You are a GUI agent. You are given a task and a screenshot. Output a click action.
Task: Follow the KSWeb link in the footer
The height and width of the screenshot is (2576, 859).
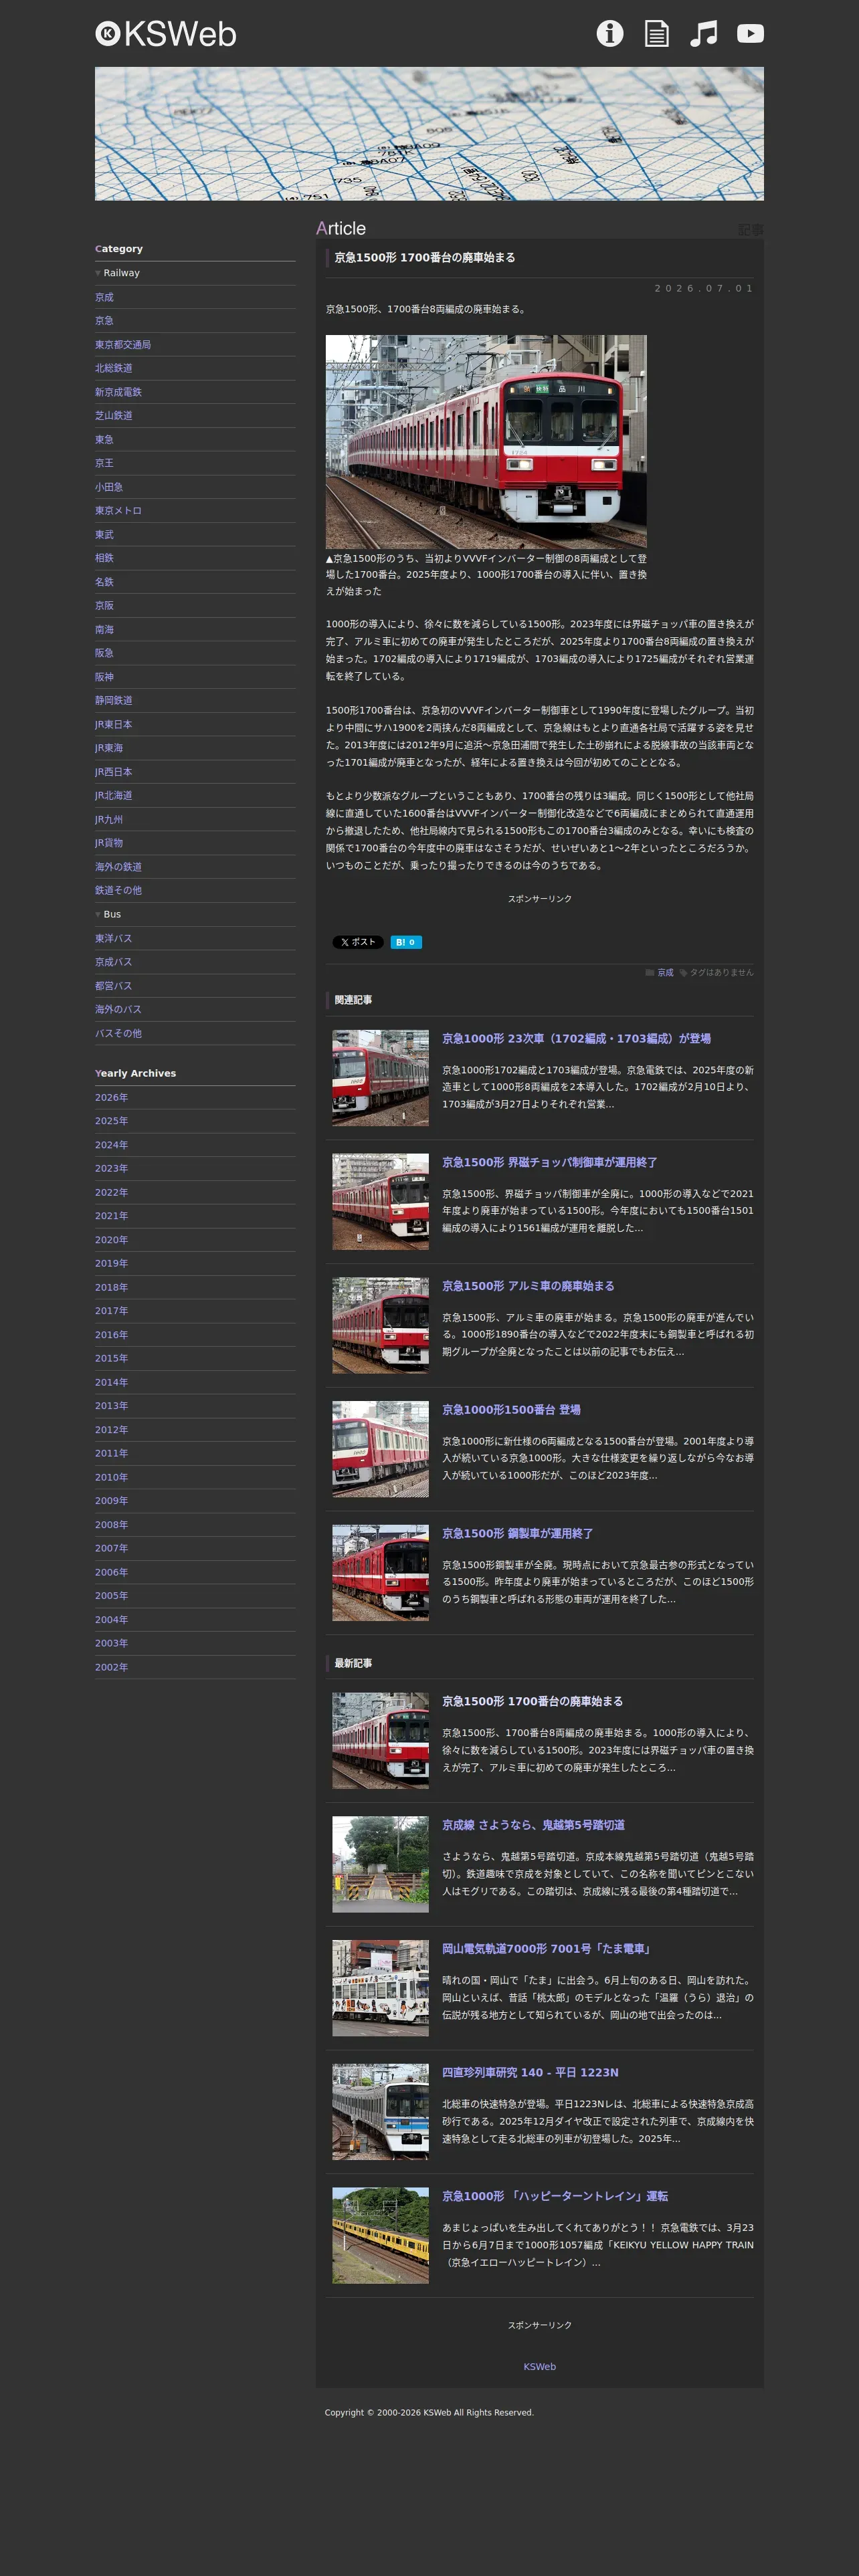coord(540,2367)
